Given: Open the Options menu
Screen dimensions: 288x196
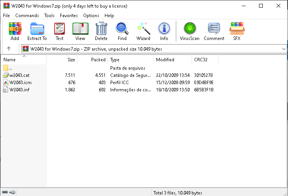Looking at the screenshot, I should point(91,16).
